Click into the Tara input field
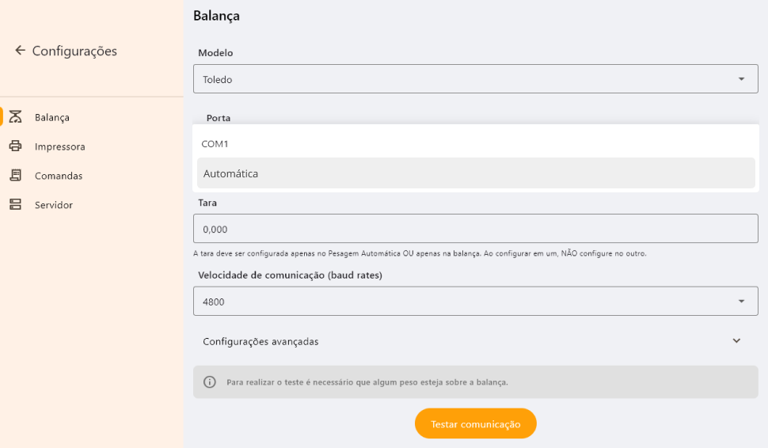This screenshot has height=448, width=768. (x=475, y=229)
